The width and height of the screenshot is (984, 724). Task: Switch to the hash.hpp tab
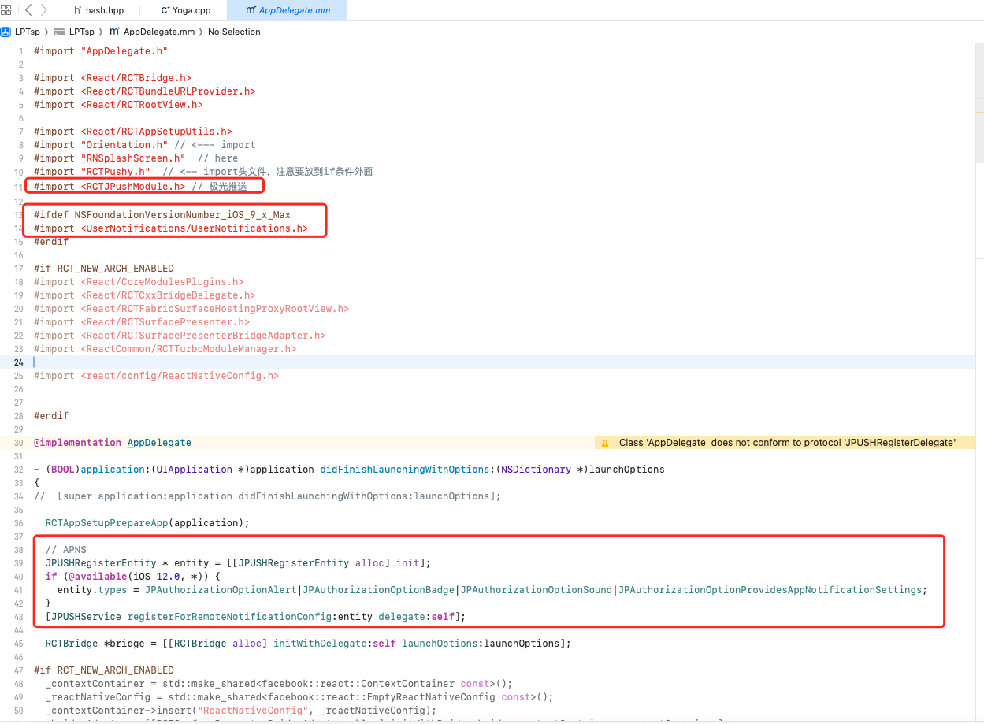pos(104,11)
